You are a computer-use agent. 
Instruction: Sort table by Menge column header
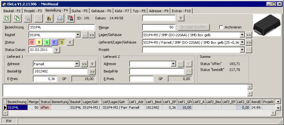coord(34,102)
